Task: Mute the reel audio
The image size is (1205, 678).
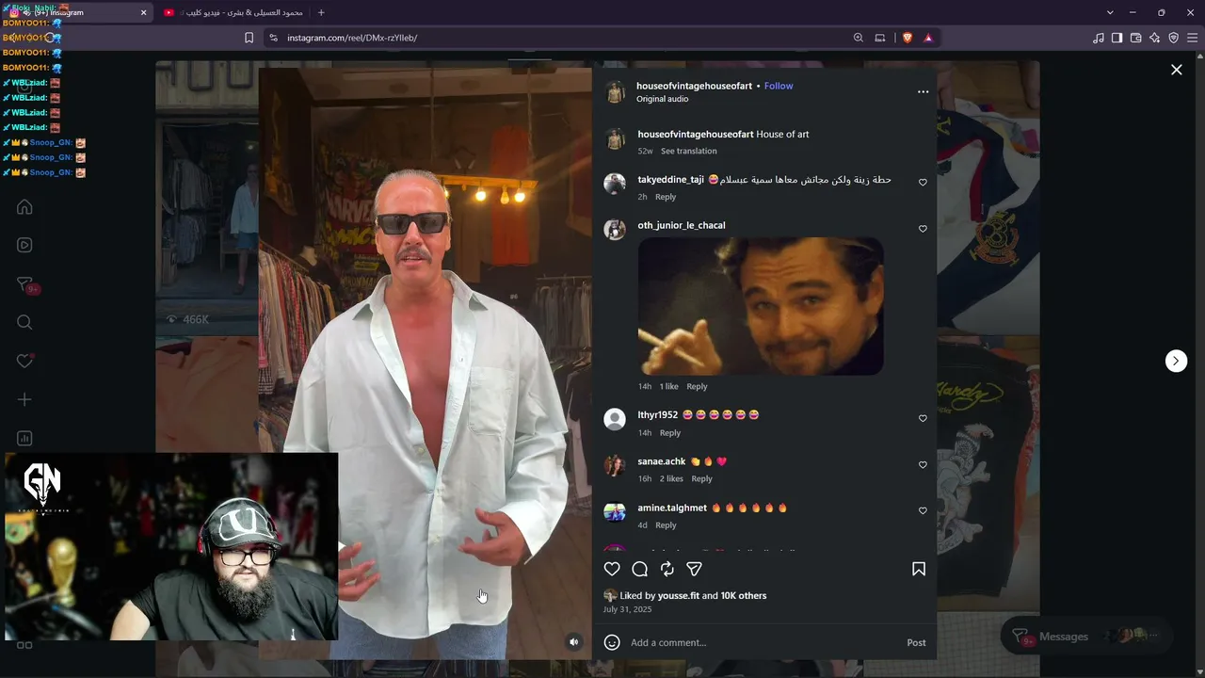Action: coord(573,642)
